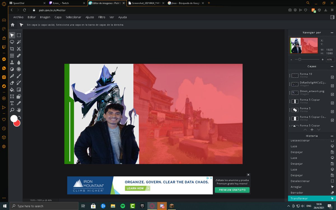Select the Arrange arrow tool
This screenshot has width=336, height=210.
pyautogui.click(x=12, y=35)
